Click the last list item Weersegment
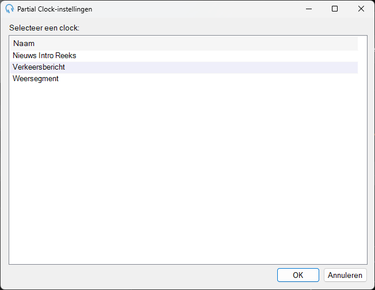This screenshot has width=375, height=290. click(183, 79)
